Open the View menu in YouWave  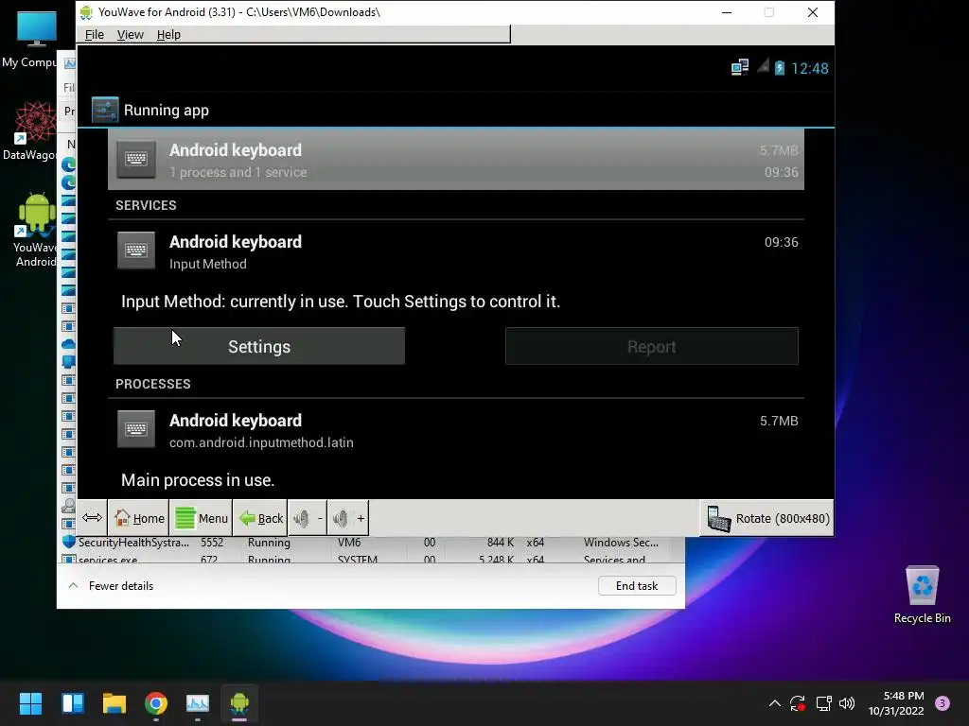[x=130, y=35]
